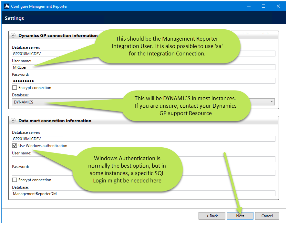Click the ManagementReporterDM database field

coord(65,193)
